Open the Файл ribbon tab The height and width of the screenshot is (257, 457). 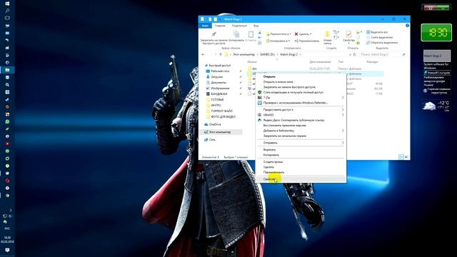click(x=205, y=26)
